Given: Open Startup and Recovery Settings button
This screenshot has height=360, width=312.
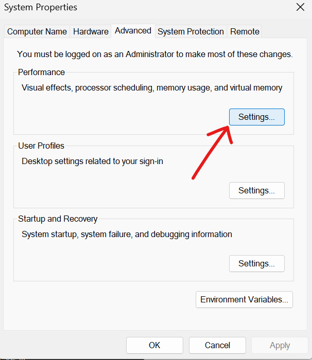Looking at the screenshot, I should pos(256,264).
